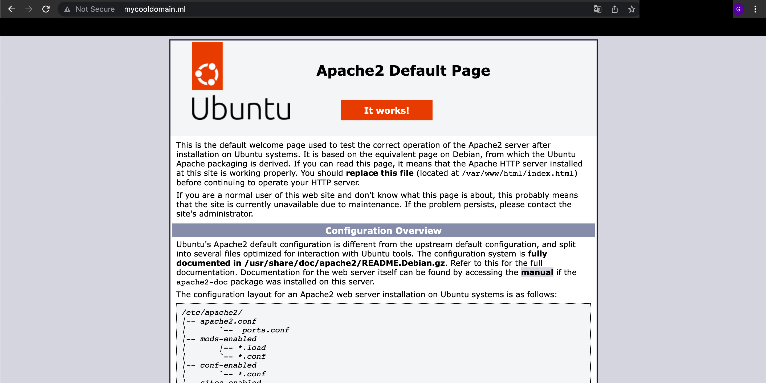766x383 pixels.
Task: Open the Chrome three-dot menu
Action: click(755, 9)
